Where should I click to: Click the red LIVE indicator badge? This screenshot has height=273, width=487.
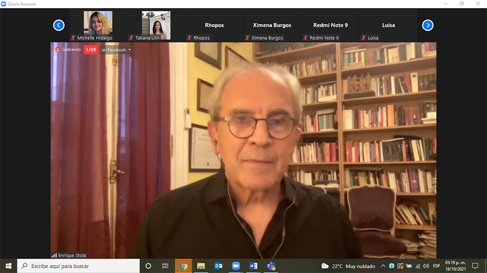point(91,50)
